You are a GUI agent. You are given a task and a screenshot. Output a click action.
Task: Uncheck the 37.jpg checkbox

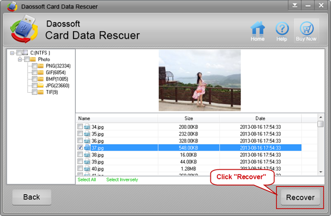(x=80, y=147)
